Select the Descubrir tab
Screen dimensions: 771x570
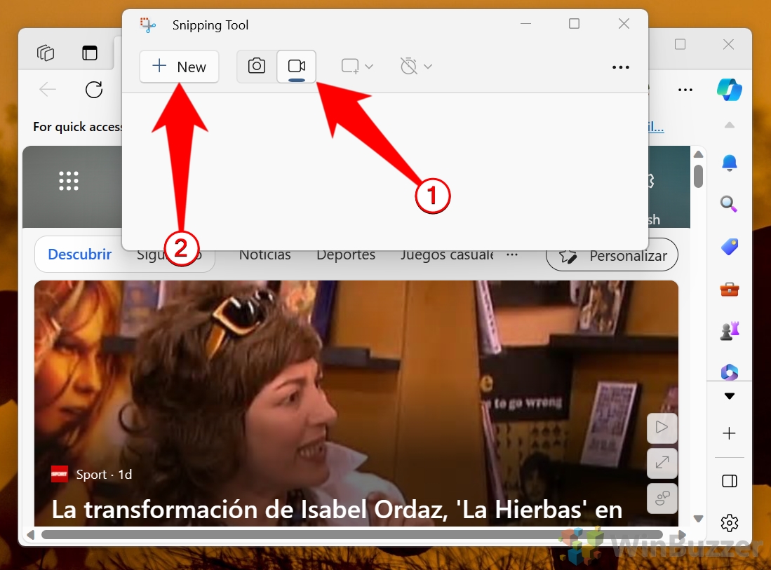[x=80, y=255]
